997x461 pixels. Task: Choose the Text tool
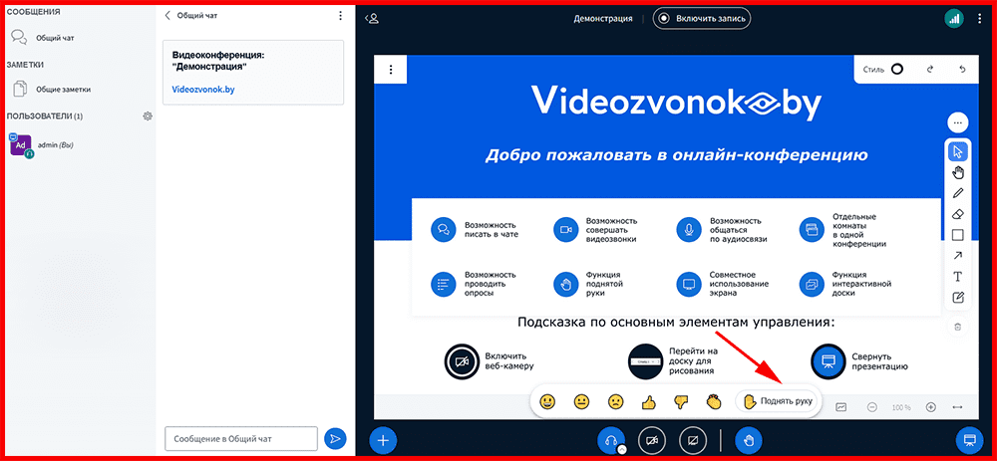(957, 276)
